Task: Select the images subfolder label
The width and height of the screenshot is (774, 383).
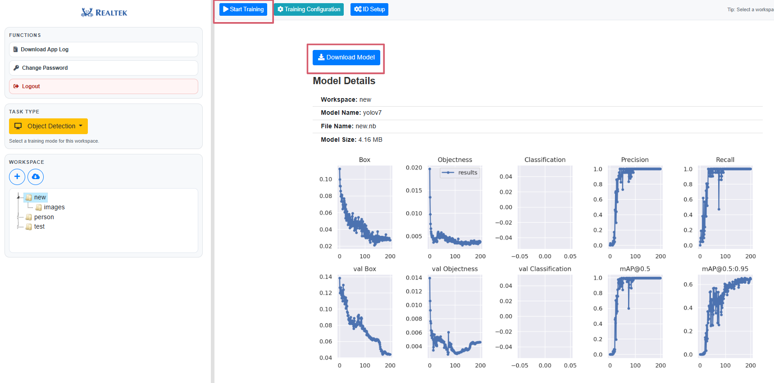Action: [54, 207]
